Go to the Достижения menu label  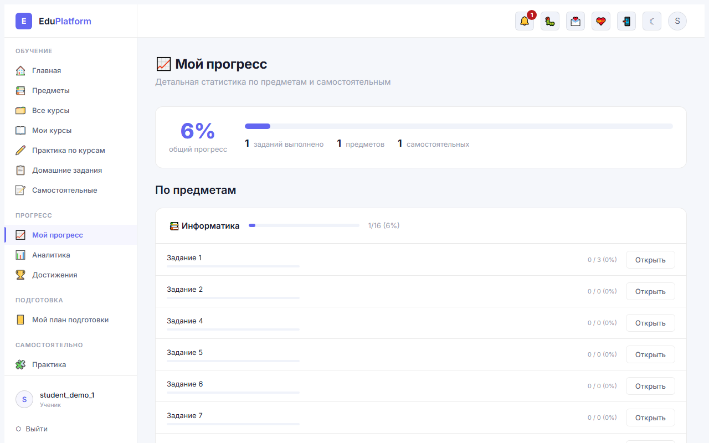(55, 275)
